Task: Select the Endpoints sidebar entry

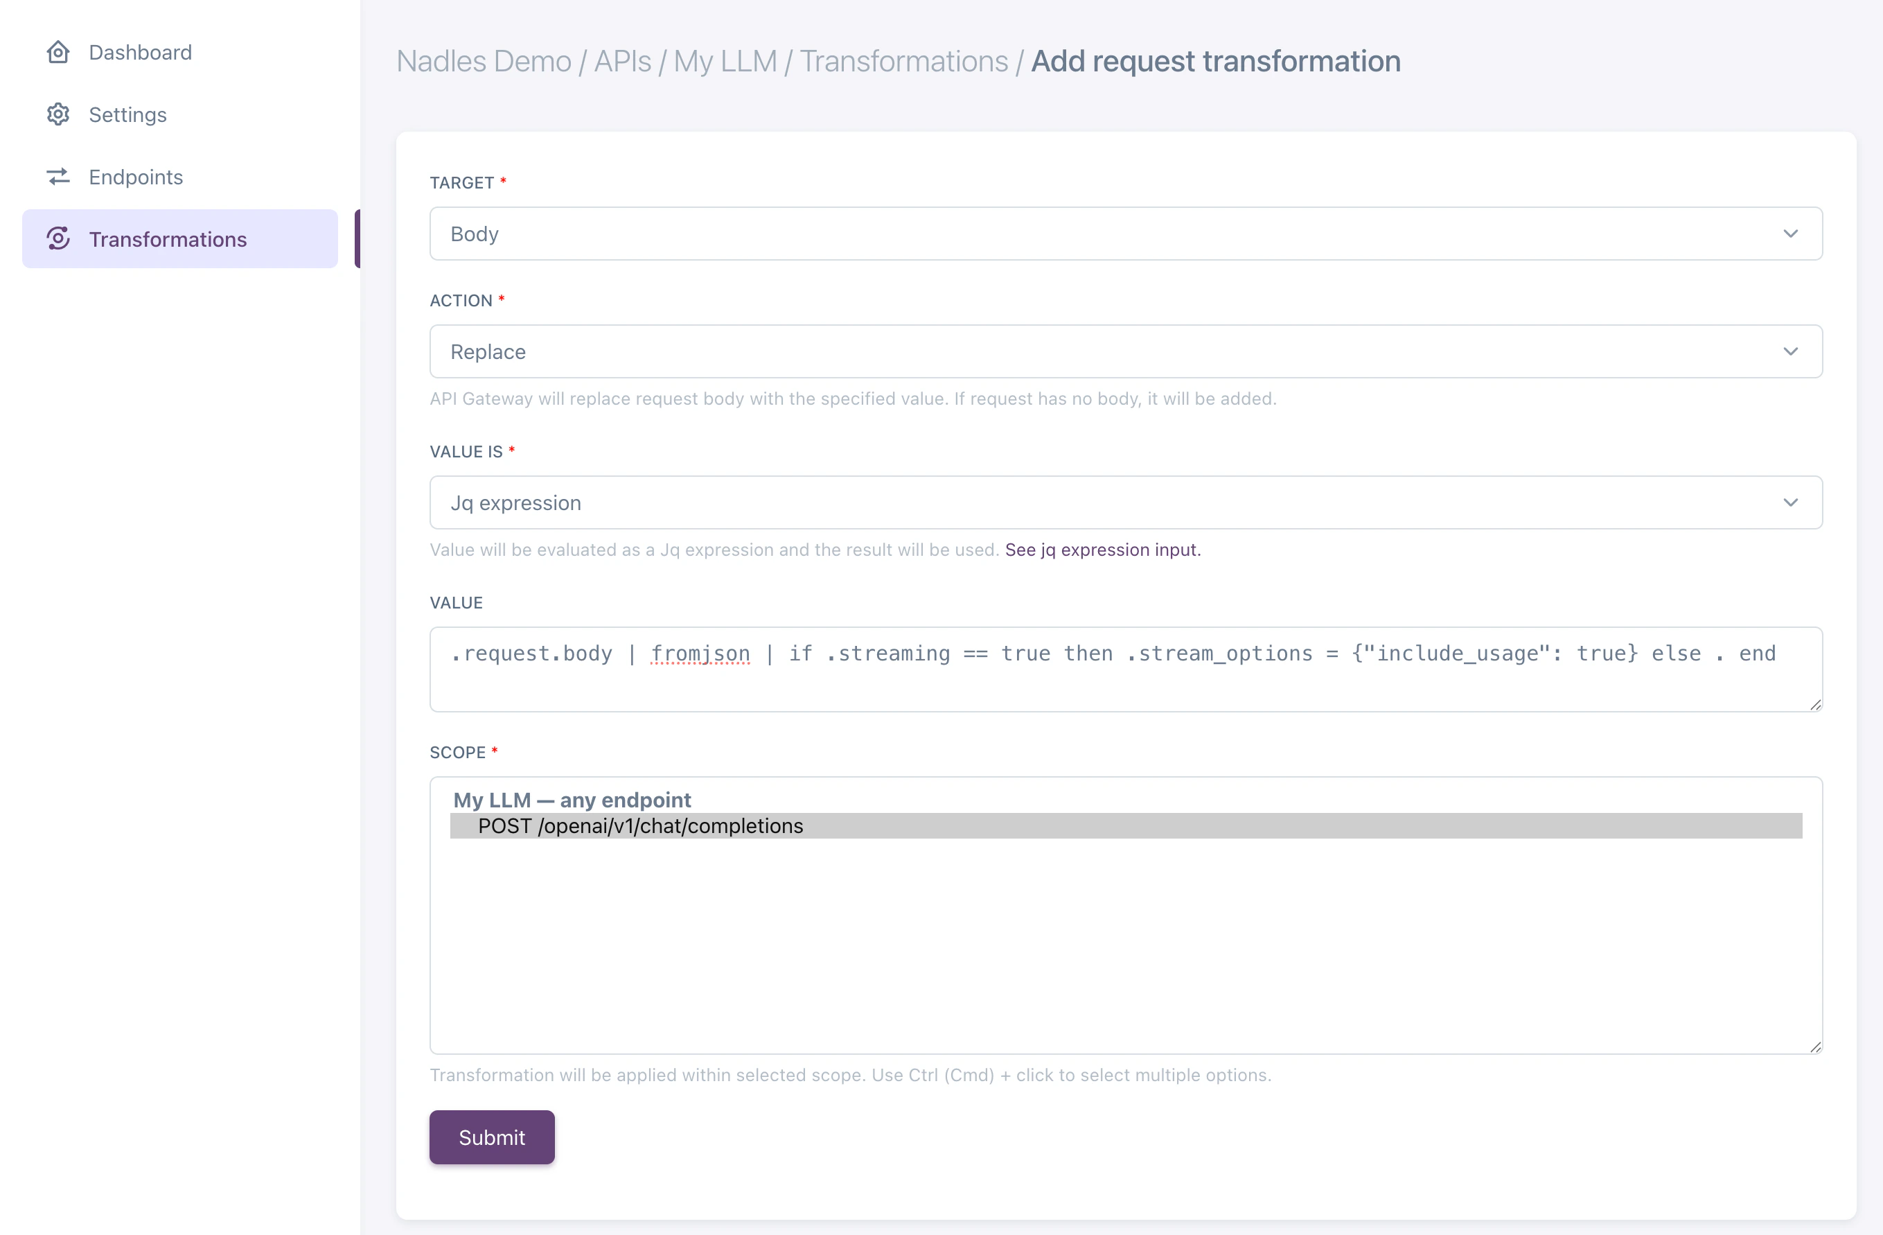Action: click(x=135, y=176)
